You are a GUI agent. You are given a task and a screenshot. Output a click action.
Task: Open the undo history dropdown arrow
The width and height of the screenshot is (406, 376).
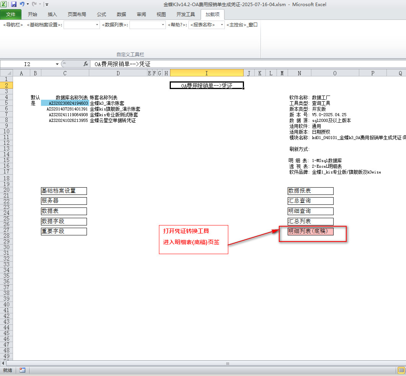pos(28,4)
